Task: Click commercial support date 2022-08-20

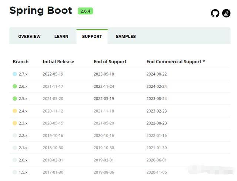Action: pyautogui.click(x=157, y=123)
